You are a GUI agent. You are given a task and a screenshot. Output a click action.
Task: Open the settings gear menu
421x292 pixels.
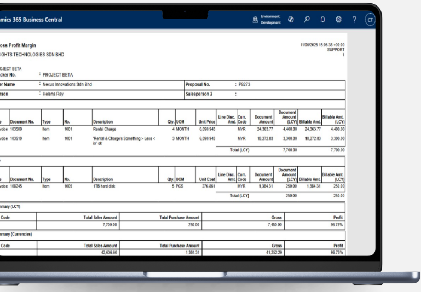click(x=338, y=20)
